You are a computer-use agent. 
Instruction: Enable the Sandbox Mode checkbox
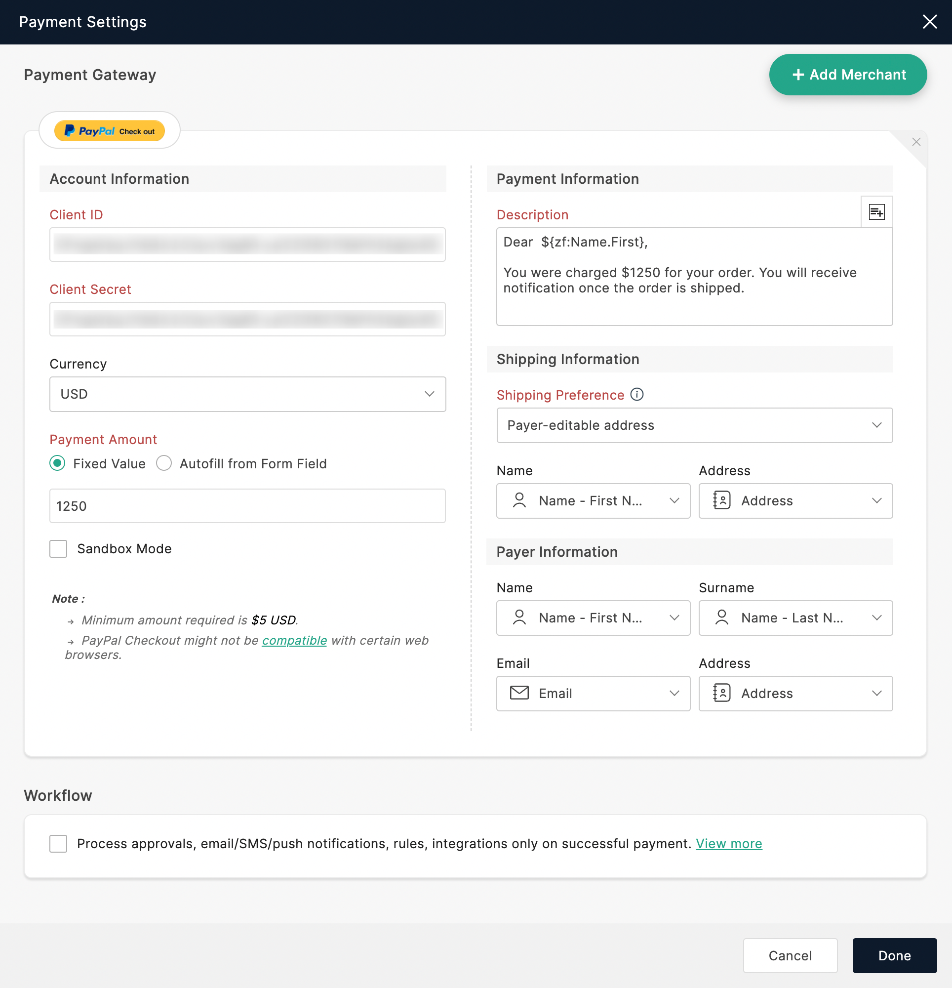coord(58,548)
